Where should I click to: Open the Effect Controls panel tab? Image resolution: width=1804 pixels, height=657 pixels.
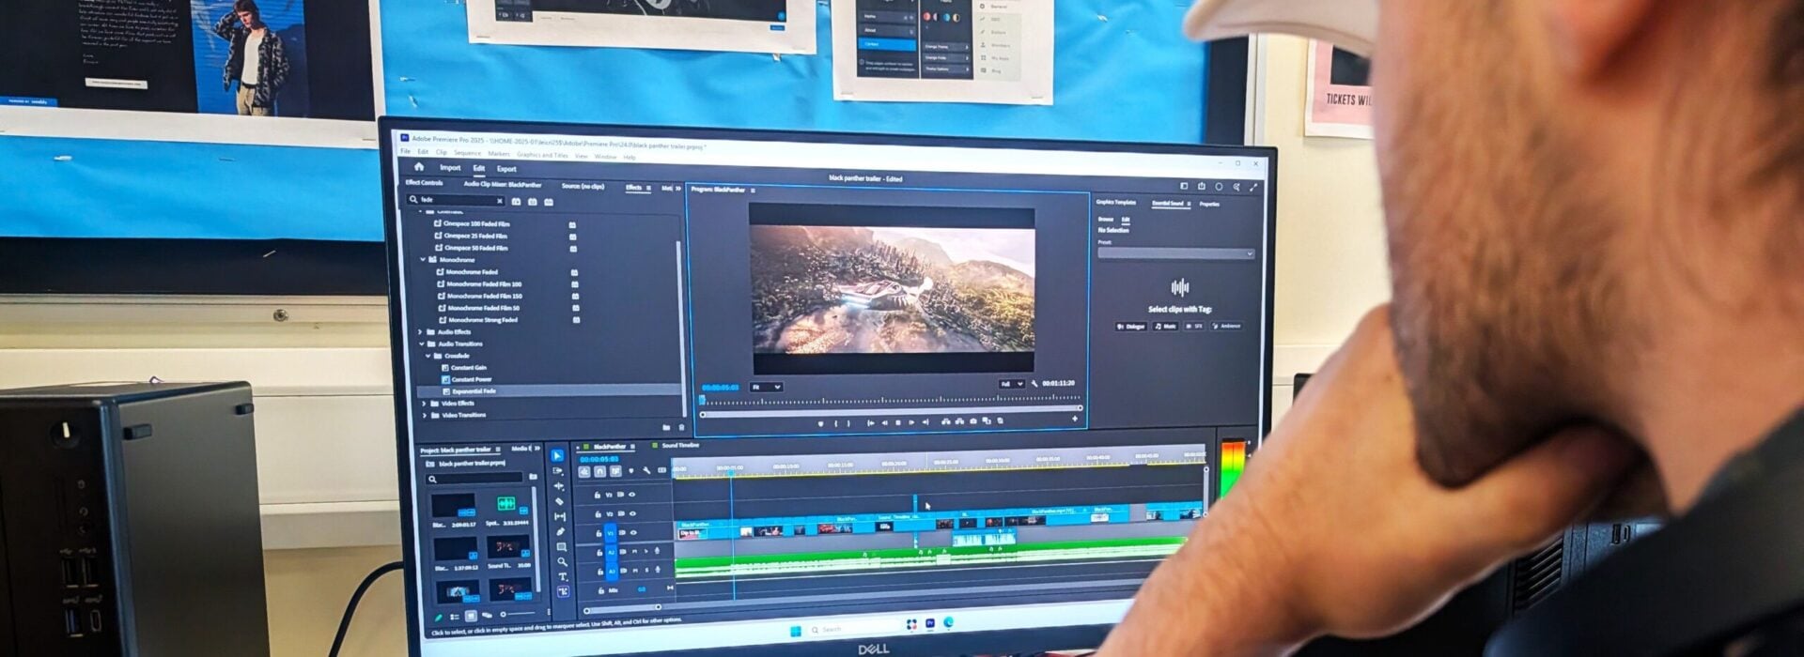(x=424, y=183)
